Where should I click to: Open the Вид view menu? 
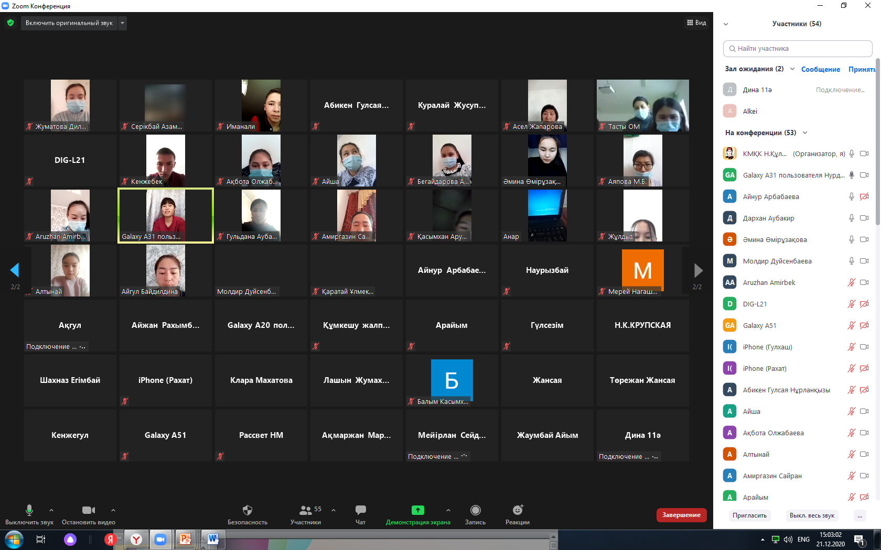coord(696,23)
